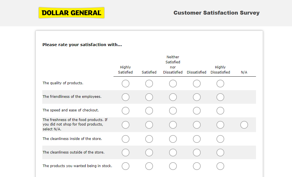Screen dimensions: 292x177
Task: Select Neither Satisfied nor Dissatisfied for checkout speed
Action: coord(173,111)
